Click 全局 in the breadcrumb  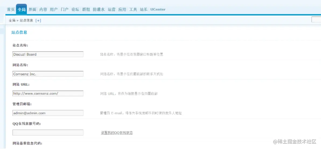(x=12, y=20)
